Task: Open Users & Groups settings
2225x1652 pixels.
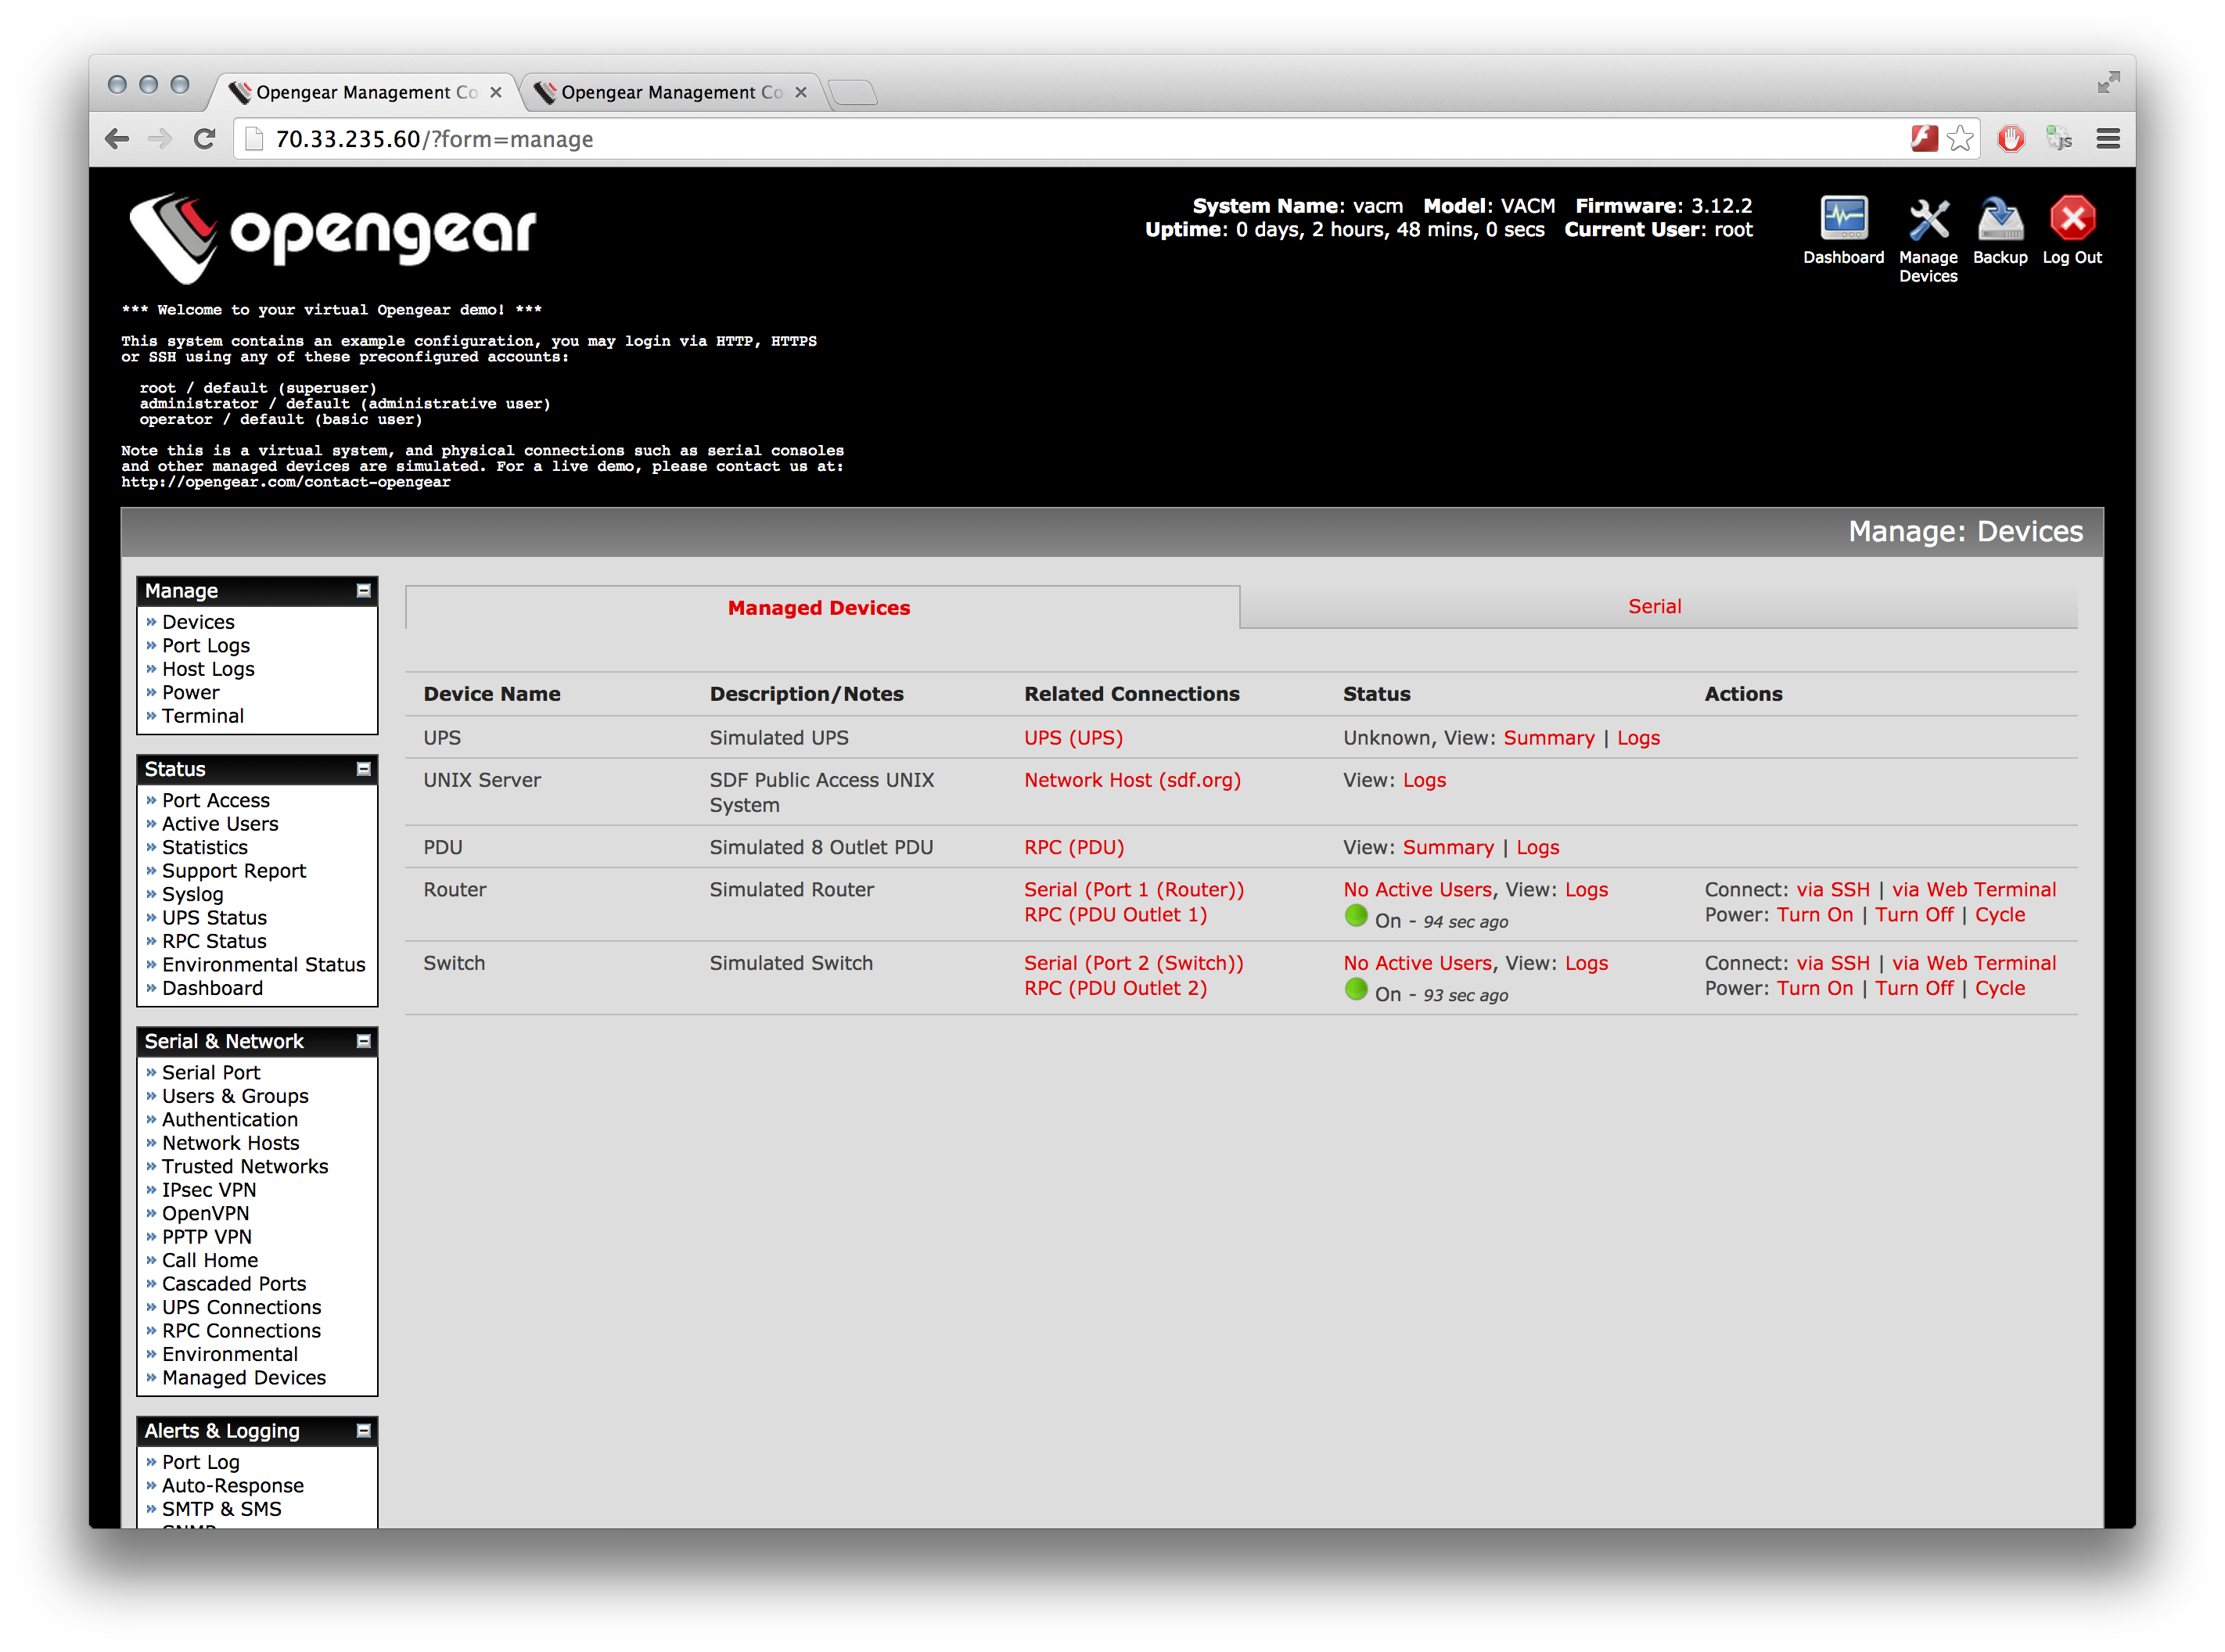Action: [235, 1096]
